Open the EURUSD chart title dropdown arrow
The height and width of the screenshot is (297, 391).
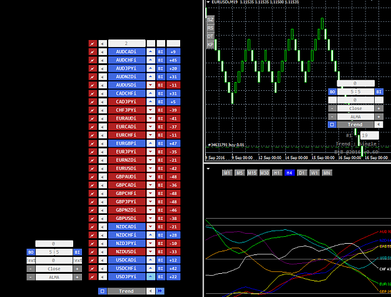pyautogui.click(x=208, y=2)
